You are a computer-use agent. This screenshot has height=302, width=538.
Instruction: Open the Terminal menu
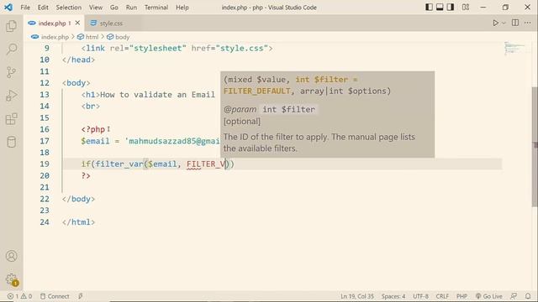(156, 8)
